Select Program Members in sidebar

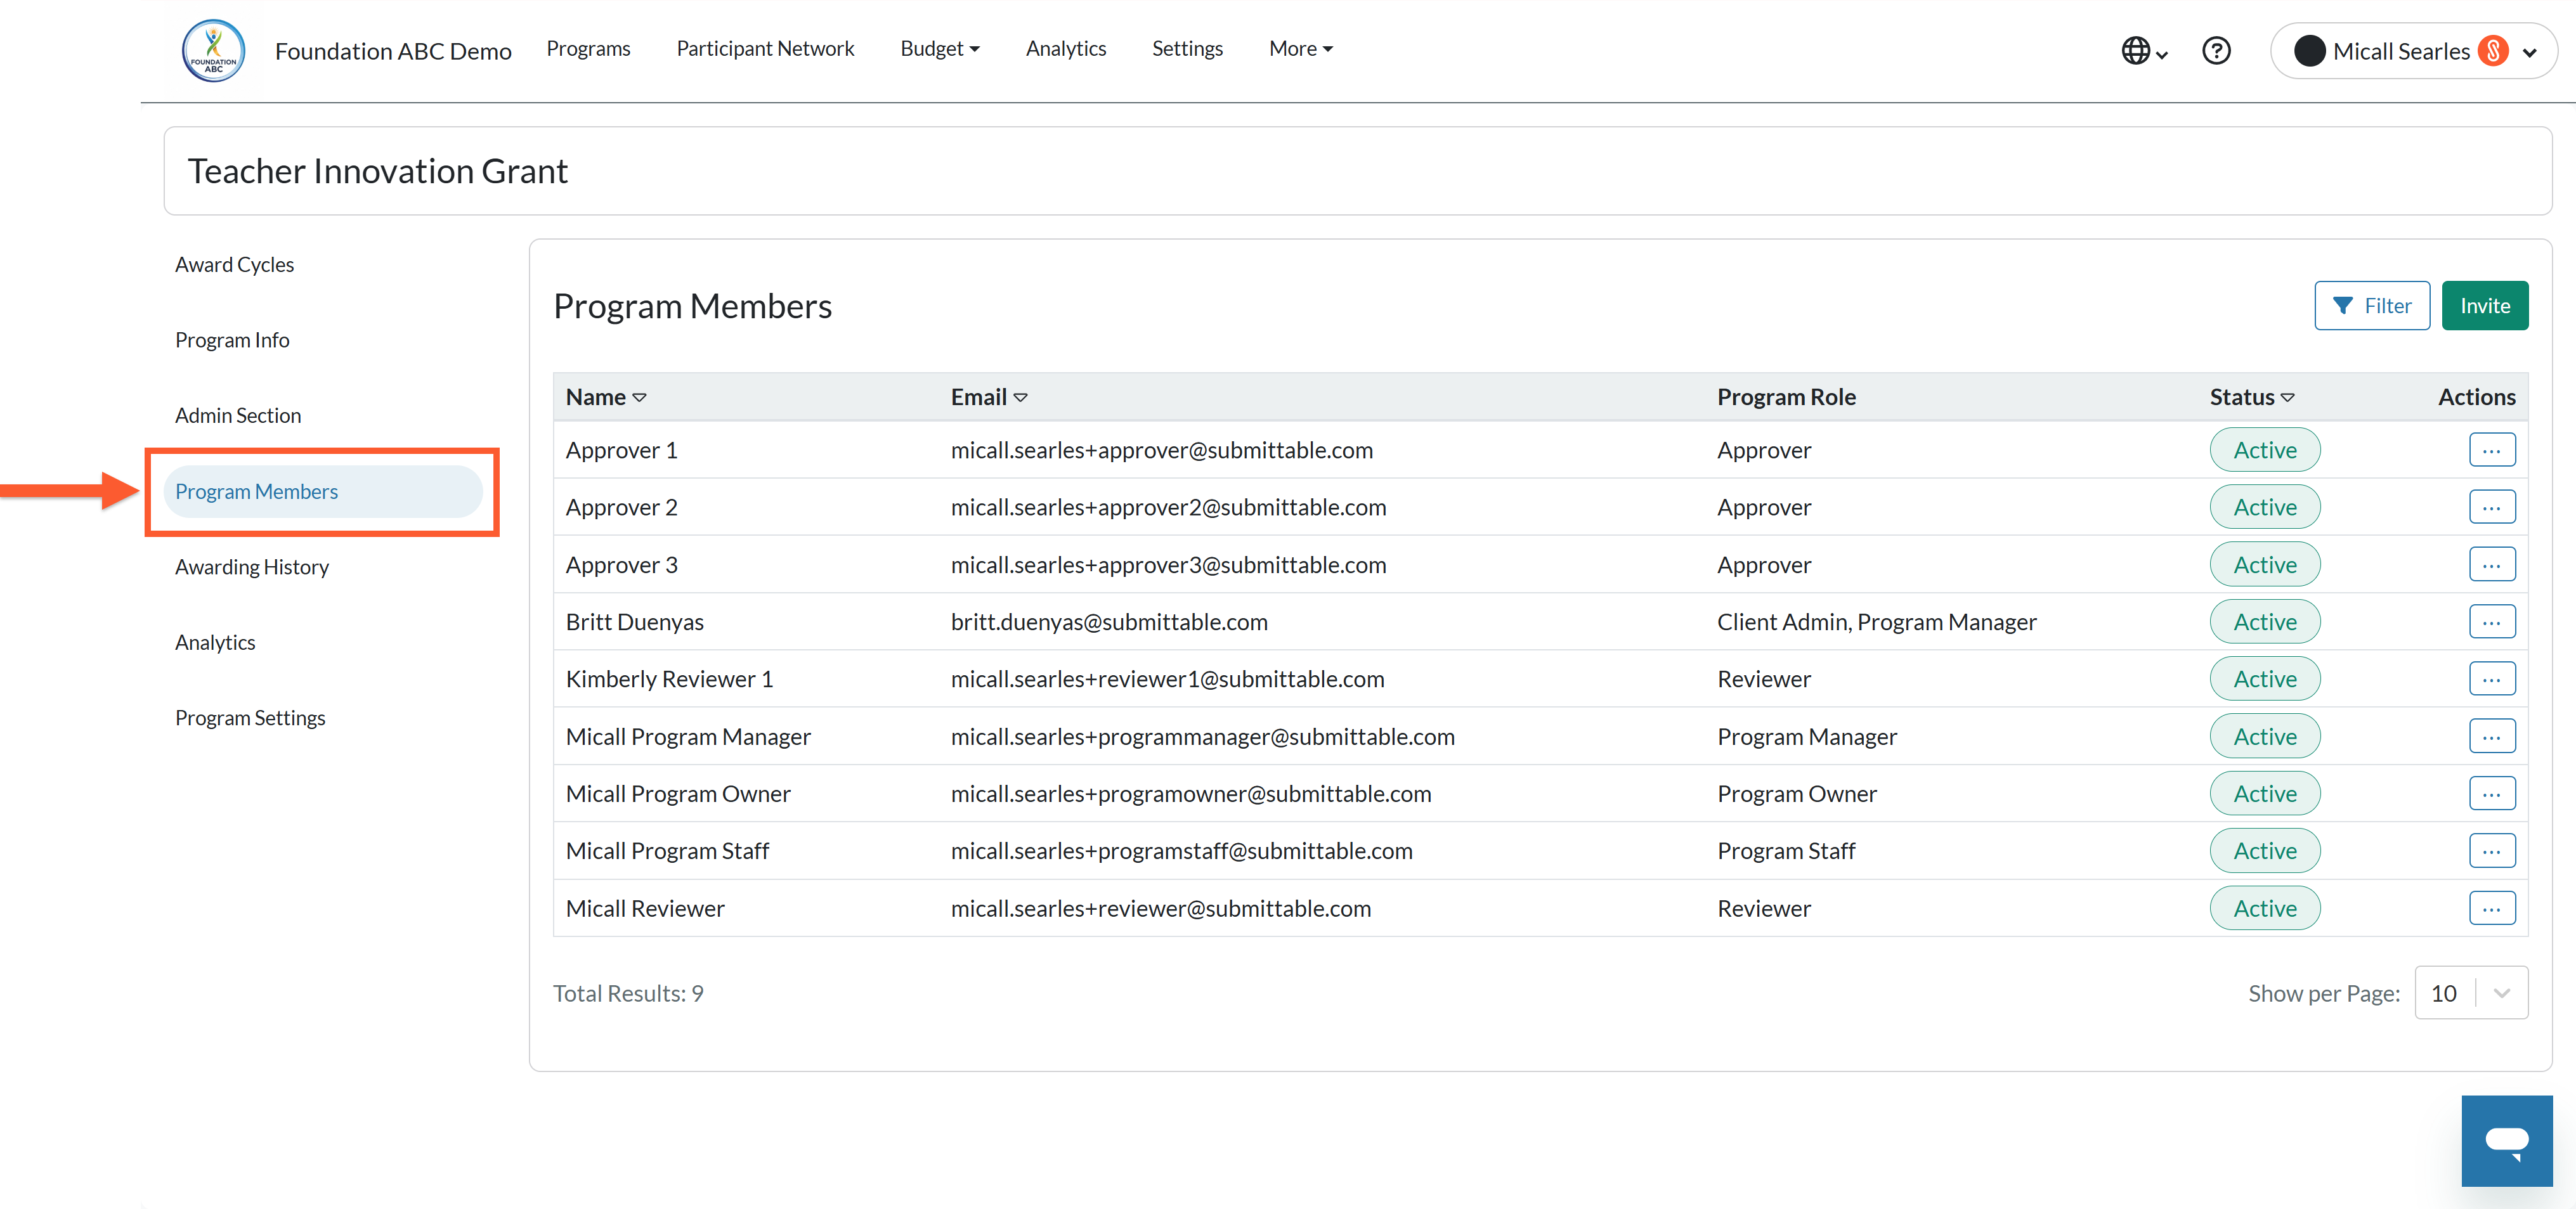pyautogui.click(x=322, y=491)
